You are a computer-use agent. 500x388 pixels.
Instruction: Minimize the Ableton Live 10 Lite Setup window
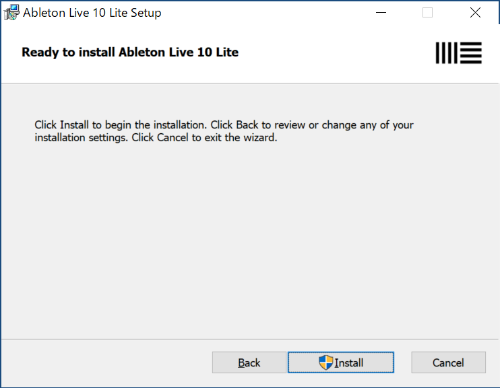pos(381,13)
